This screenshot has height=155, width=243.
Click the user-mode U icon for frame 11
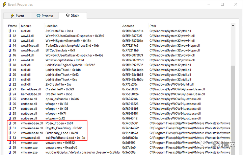tap(10, 31)
